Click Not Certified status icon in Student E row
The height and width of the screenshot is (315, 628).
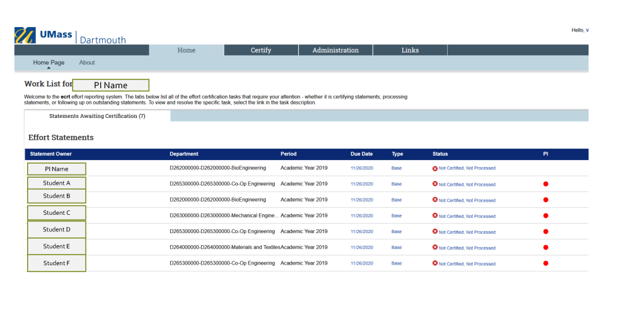(435, 248)
